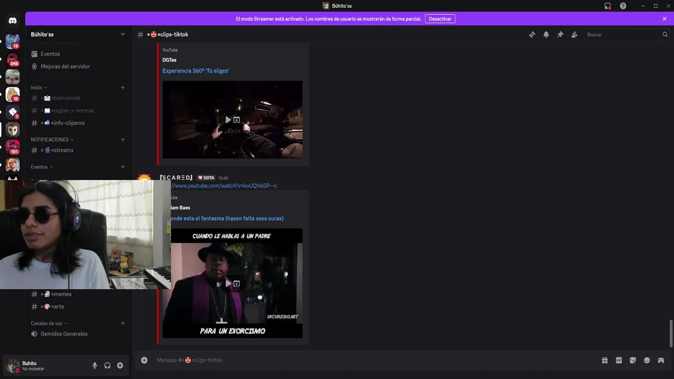Open Discord direct messages home icon
This screenshot has height=379, width=674.
tap(13, 21)
